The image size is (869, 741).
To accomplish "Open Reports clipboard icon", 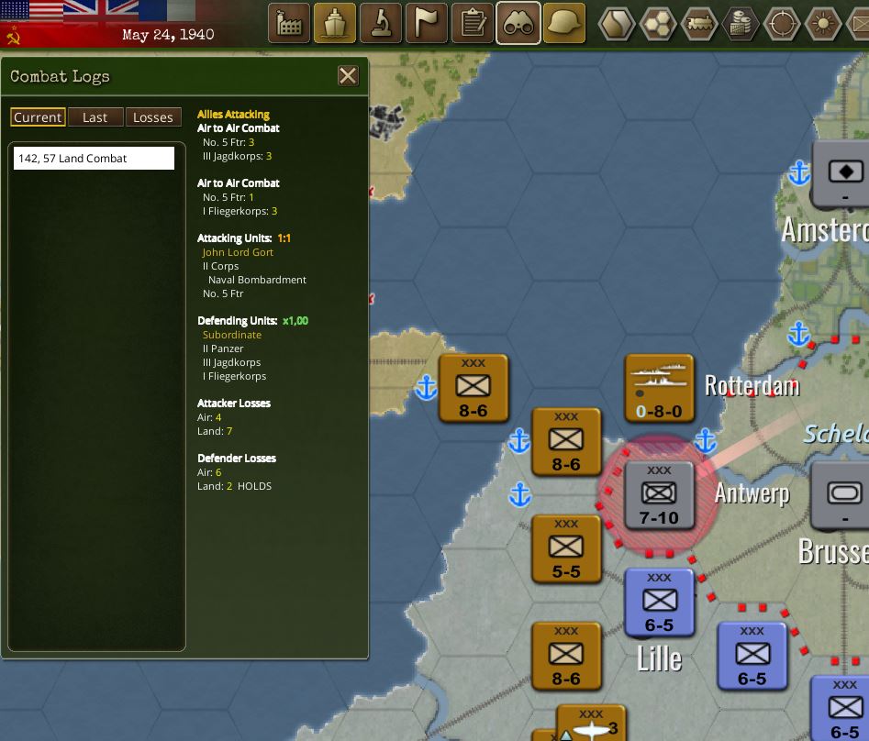I will click(473, 23).
